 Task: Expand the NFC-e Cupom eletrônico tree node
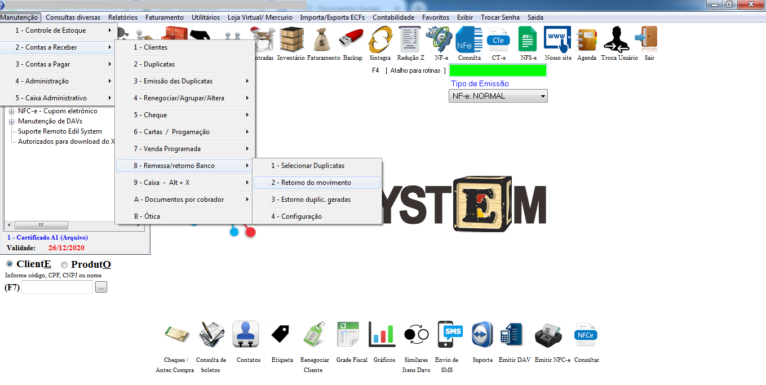[11, 112]
